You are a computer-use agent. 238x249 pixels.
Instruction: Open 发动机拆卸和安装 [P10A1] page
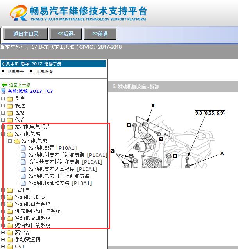coord(61,183)
